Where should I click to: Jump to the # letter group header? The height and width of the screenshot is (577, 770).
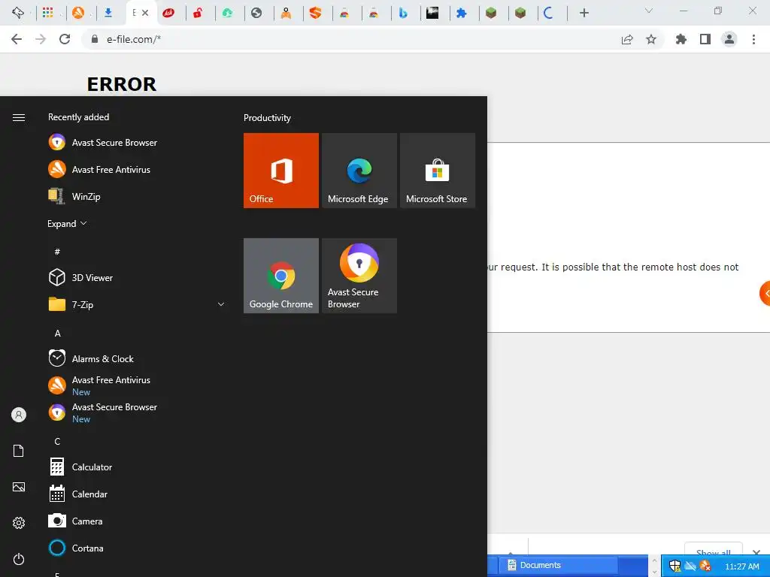[x=57, y=252]
